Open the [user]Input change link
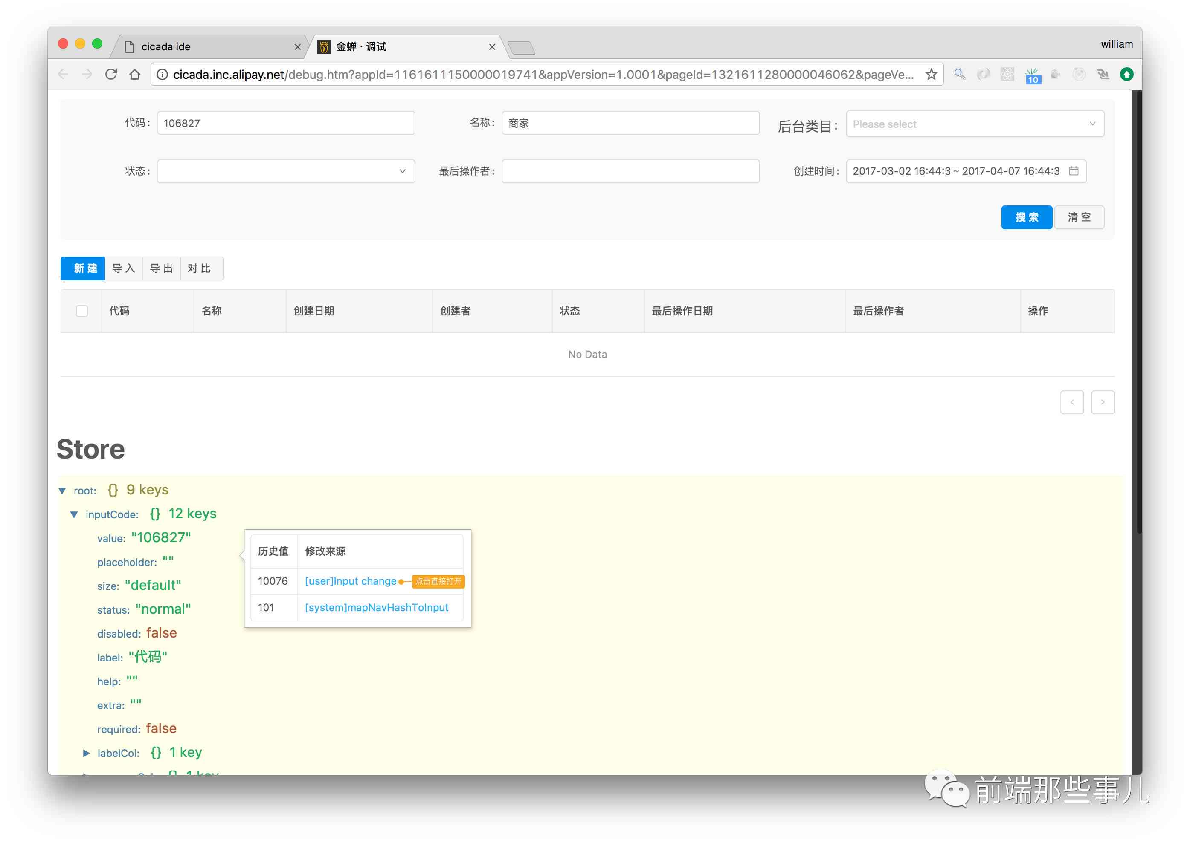 [x=351, y=581]
